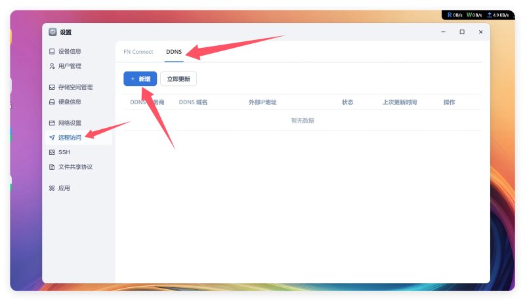Click the 外部IP地址 column header
The height and width of the screenshot is (301, 525).
click(x=262, y=102)
